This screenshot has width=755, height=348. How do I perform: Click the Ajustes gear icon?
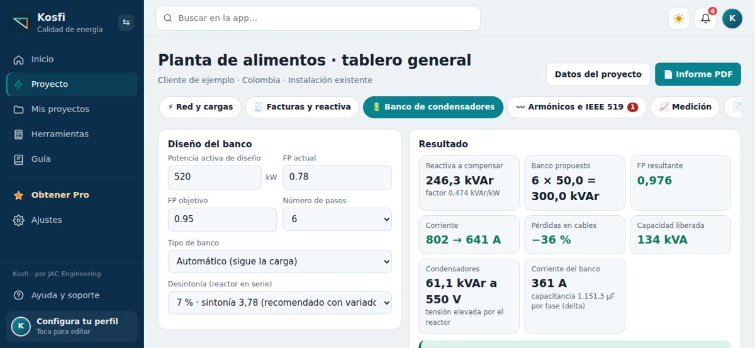19,220
